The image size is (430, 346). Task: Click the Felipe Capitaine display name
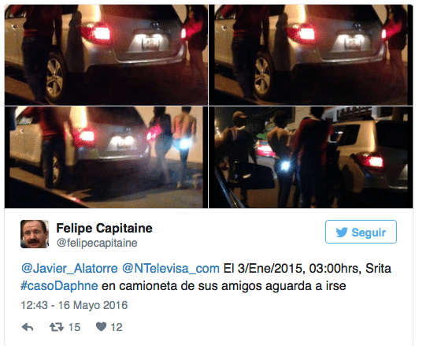point(104,229)
